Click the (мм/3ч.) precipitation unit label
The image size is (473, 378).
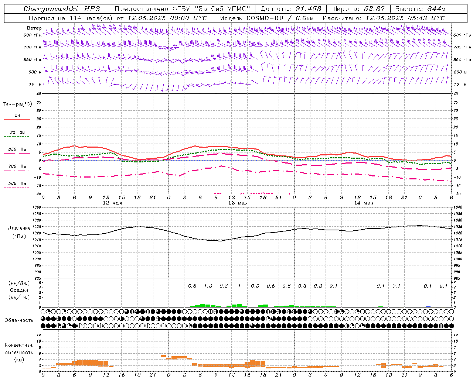pos(19,283)
